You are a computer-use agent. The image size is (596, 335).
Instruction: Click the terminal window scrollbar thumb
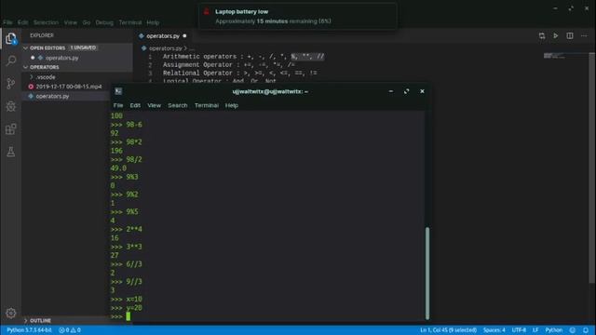[x=427, y=273]
